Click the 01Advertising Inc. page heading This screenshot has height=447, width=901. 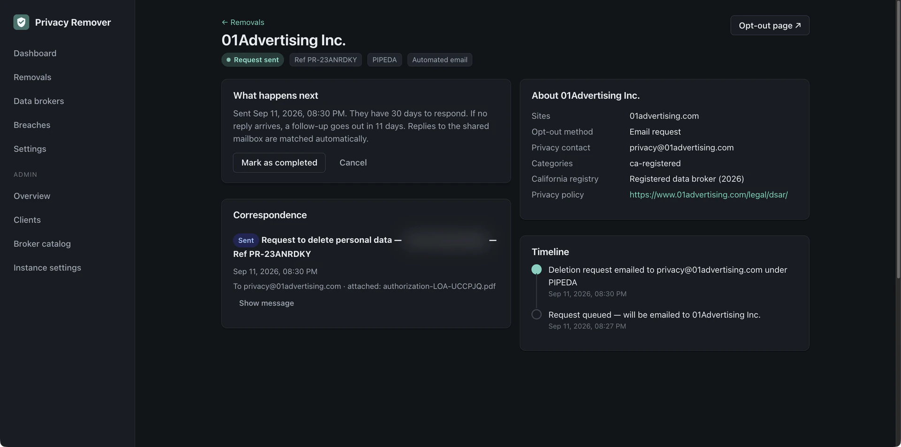click(283, 40)
